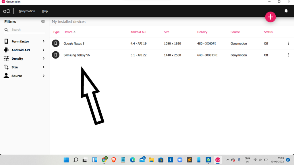This screenshot has height=165, width=294.
Task: Open the Genymotion menu
Action: pos(27,11)
